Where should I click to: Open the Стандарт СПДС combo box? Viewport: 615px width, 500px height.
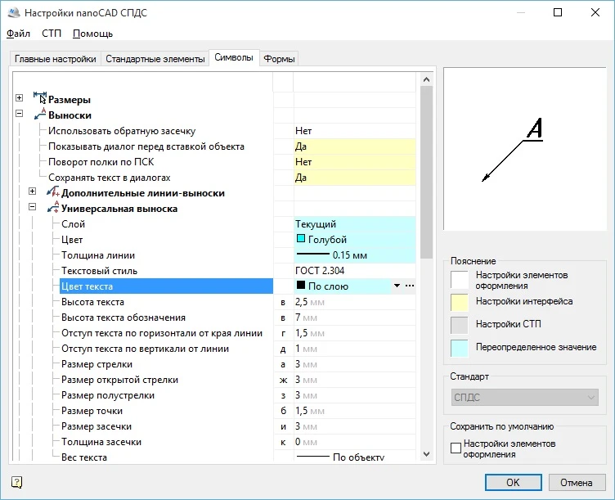pos(524,398)
